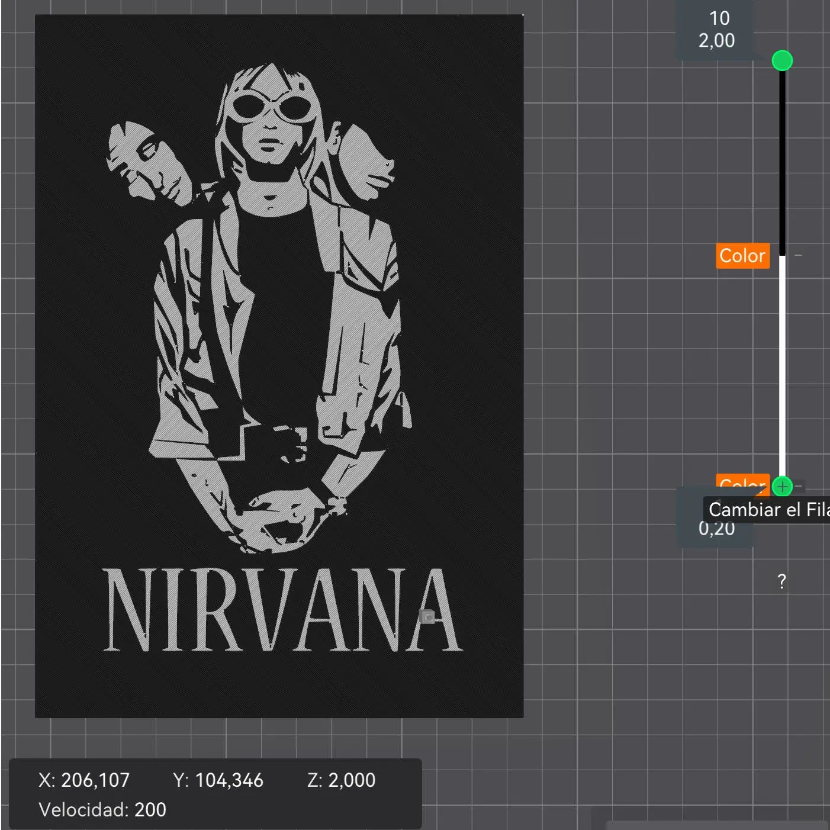The image size is (830, 830).
Task: Click the 2,00 layer height value
Action: (x=716, y=41)
